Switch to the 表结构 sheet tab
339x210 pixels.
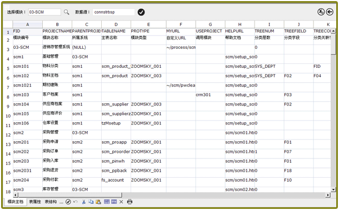pyautogui.click(x=51, y=202)
